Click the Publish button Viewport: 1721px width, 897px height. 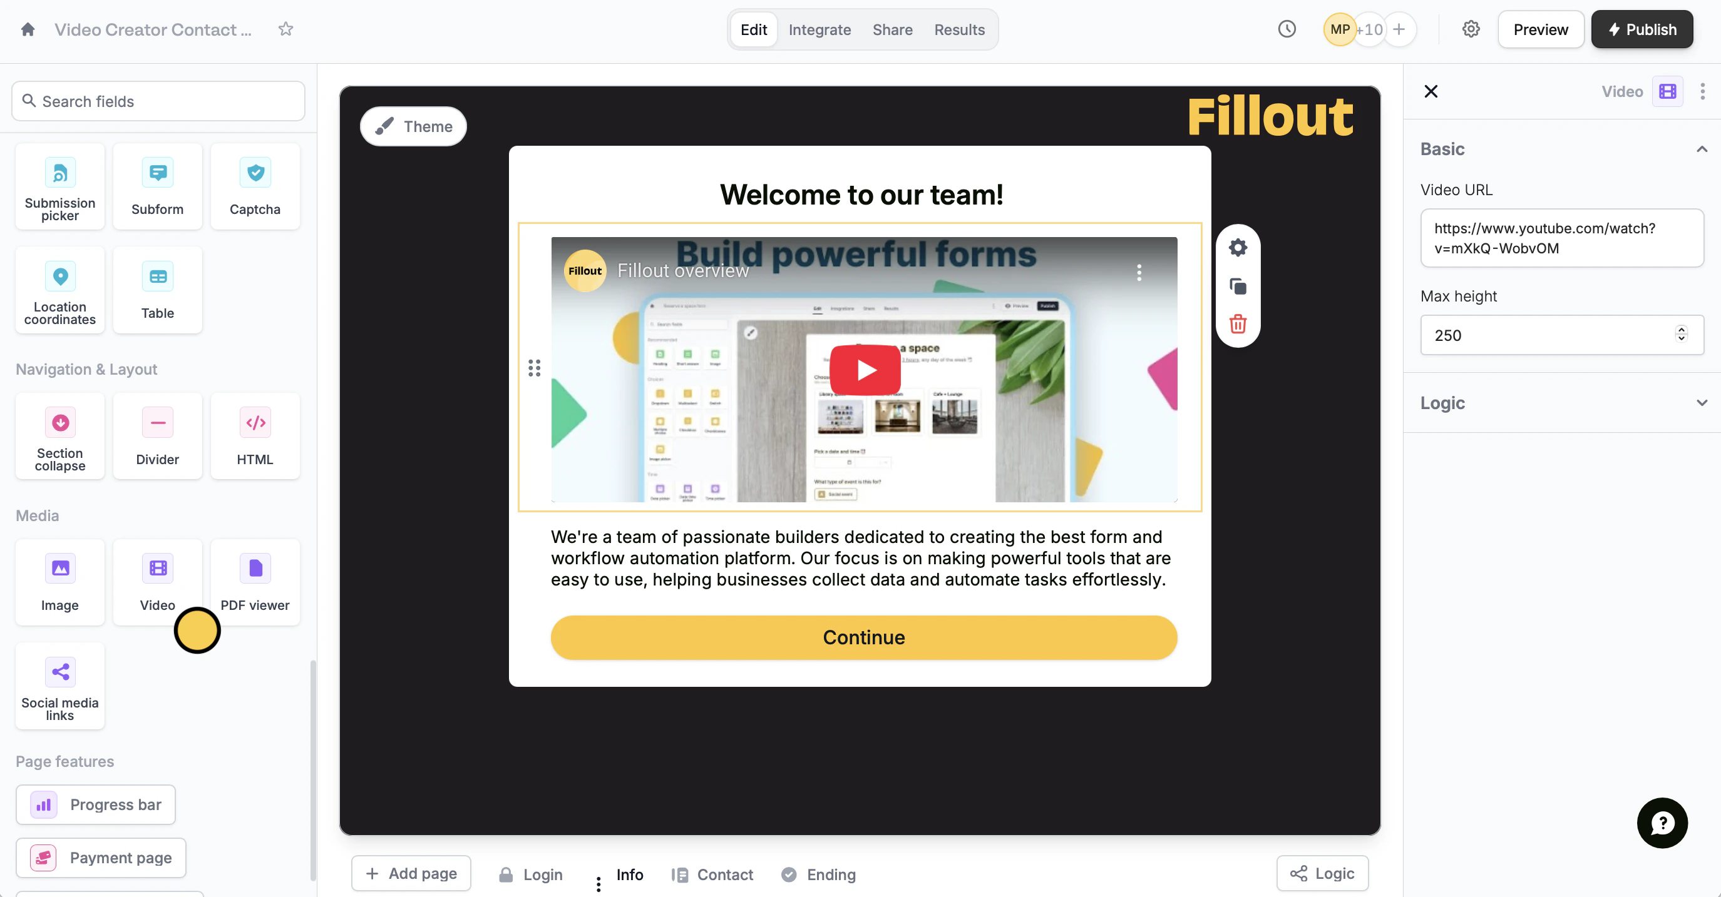pos(1641,29)
